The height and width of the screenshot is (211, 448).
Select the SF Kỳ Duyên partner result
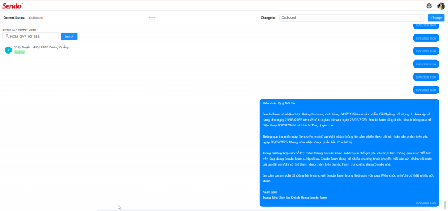[x=45, y=50]
